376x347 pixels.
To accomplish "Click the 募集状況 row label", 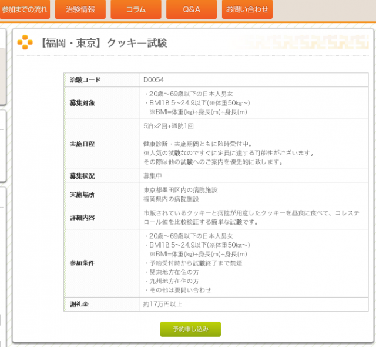I will (82, 176).
